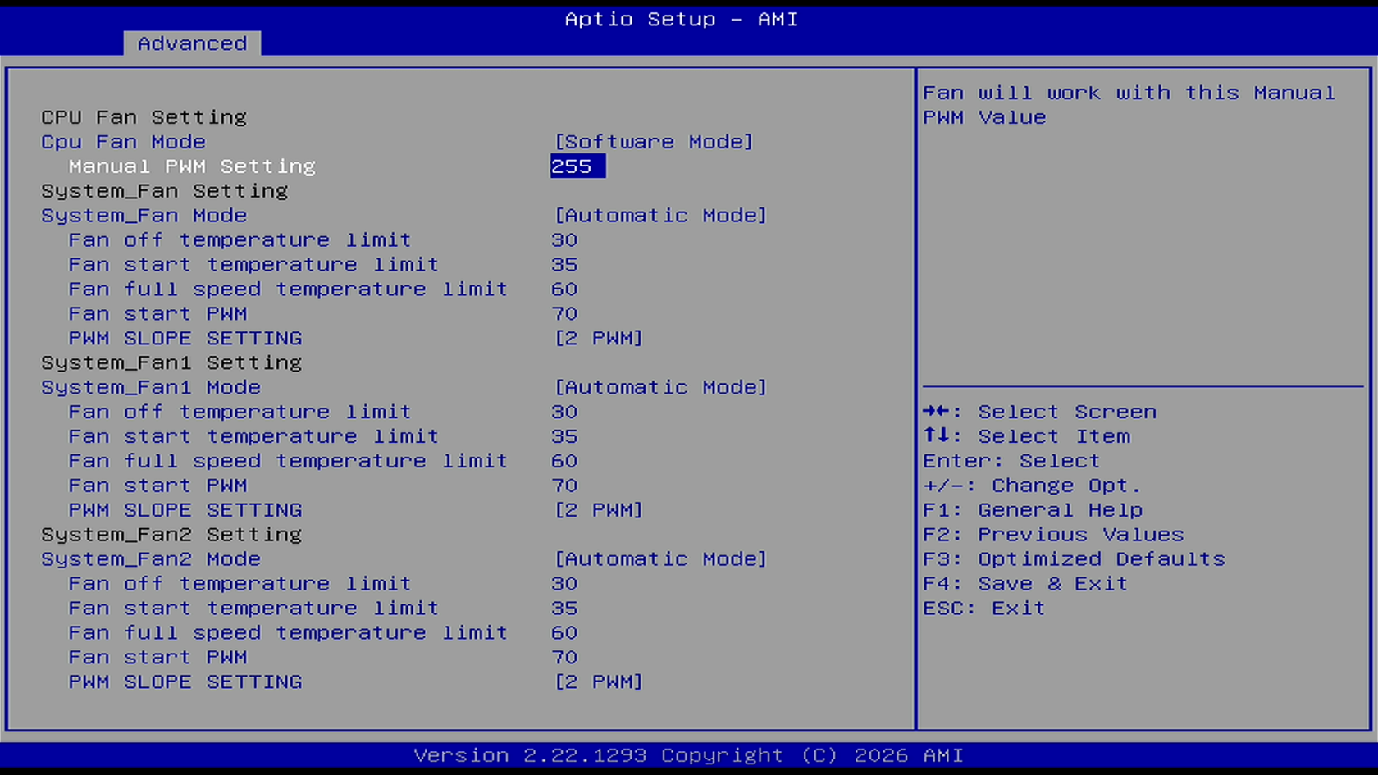Select the Cpu Fan Mode row label
This screenshot has width=1378, height=775.
coord(123,142)
